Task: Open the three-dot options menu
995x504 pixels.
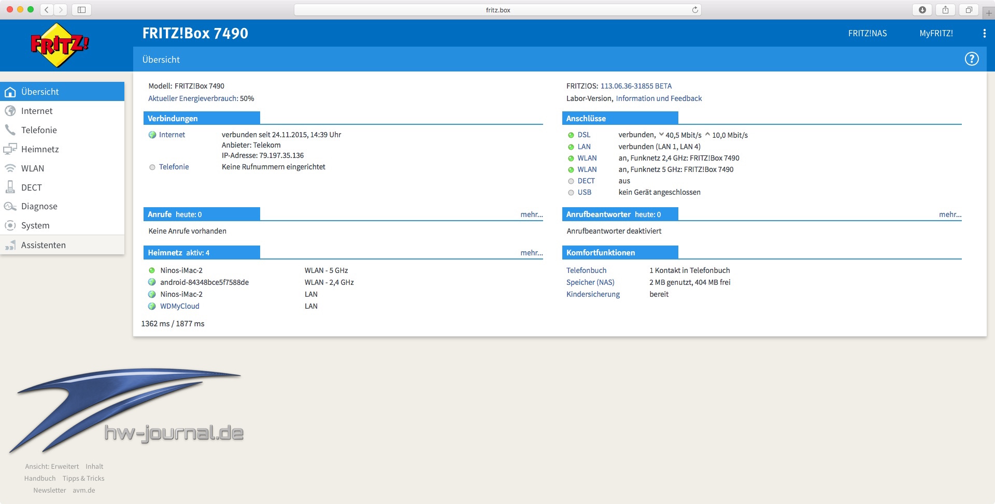Action: click(x=984, y=33)
